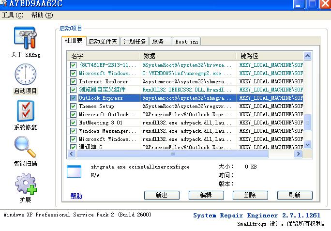The image size is (331, 231).
Task: Select the 启动项目 clock icon
Action: click(25, 75)
